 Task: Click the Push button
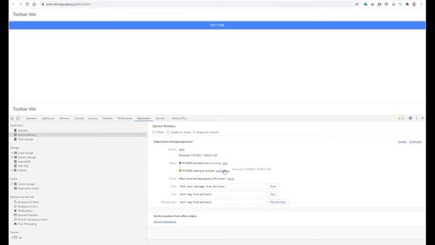pos(273,186)
